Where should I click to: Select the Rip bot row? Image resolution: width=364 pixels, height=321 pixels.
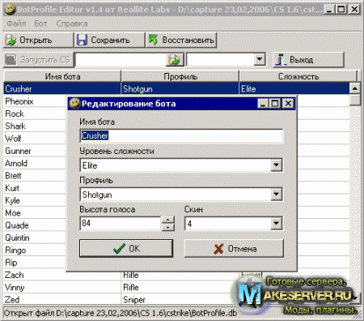pos(35,263)
